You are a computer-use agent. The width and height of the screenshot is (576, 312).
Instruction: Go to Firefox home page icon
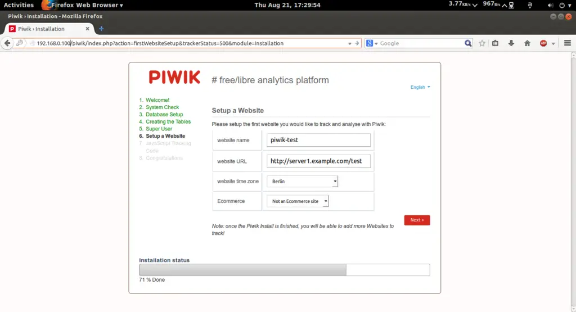(527, 43)
